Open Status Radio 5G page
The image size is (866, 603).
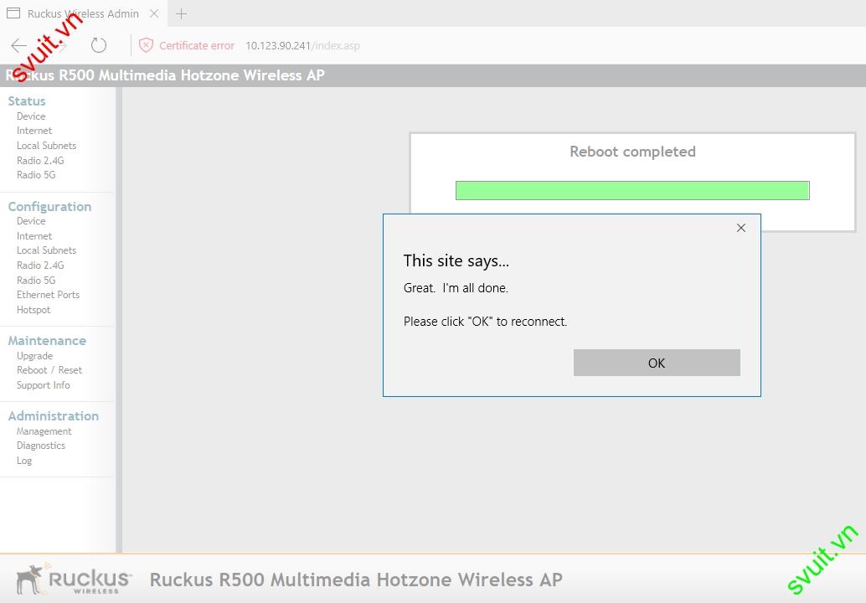click(36, 175)
